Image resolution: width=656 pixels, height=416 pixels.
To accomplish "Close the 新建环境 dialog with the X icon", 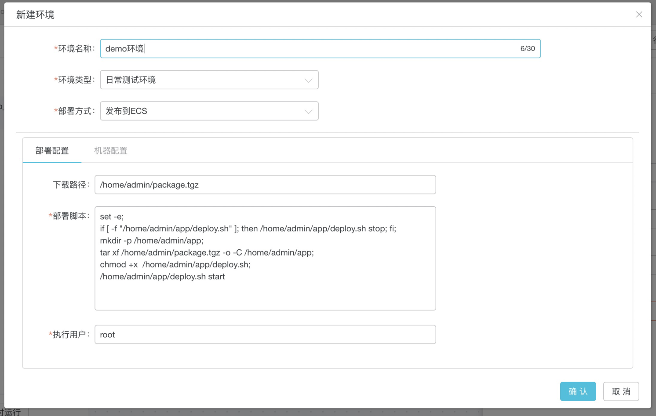I will pos(639,15).
